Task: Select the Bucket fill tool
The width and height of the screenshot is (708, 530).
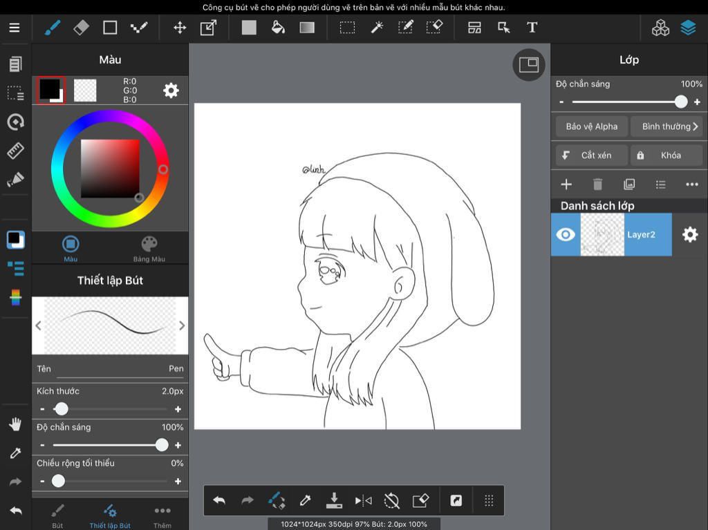Action: click(x=278, y=28)
